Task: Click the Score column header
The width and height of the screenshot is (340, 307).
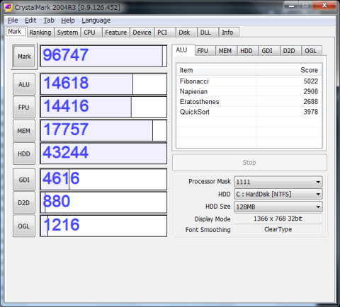Action: [288, 70]
